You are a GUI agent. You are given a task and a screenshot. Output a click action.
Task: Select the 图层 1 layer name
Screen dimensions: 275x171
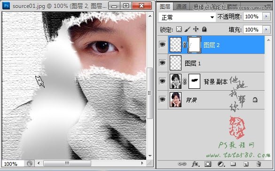(x=193, y=63)
